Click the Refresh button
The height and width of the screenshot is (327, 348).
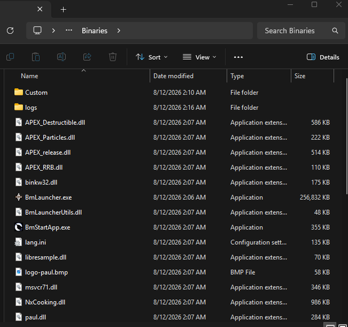(10, 30)
